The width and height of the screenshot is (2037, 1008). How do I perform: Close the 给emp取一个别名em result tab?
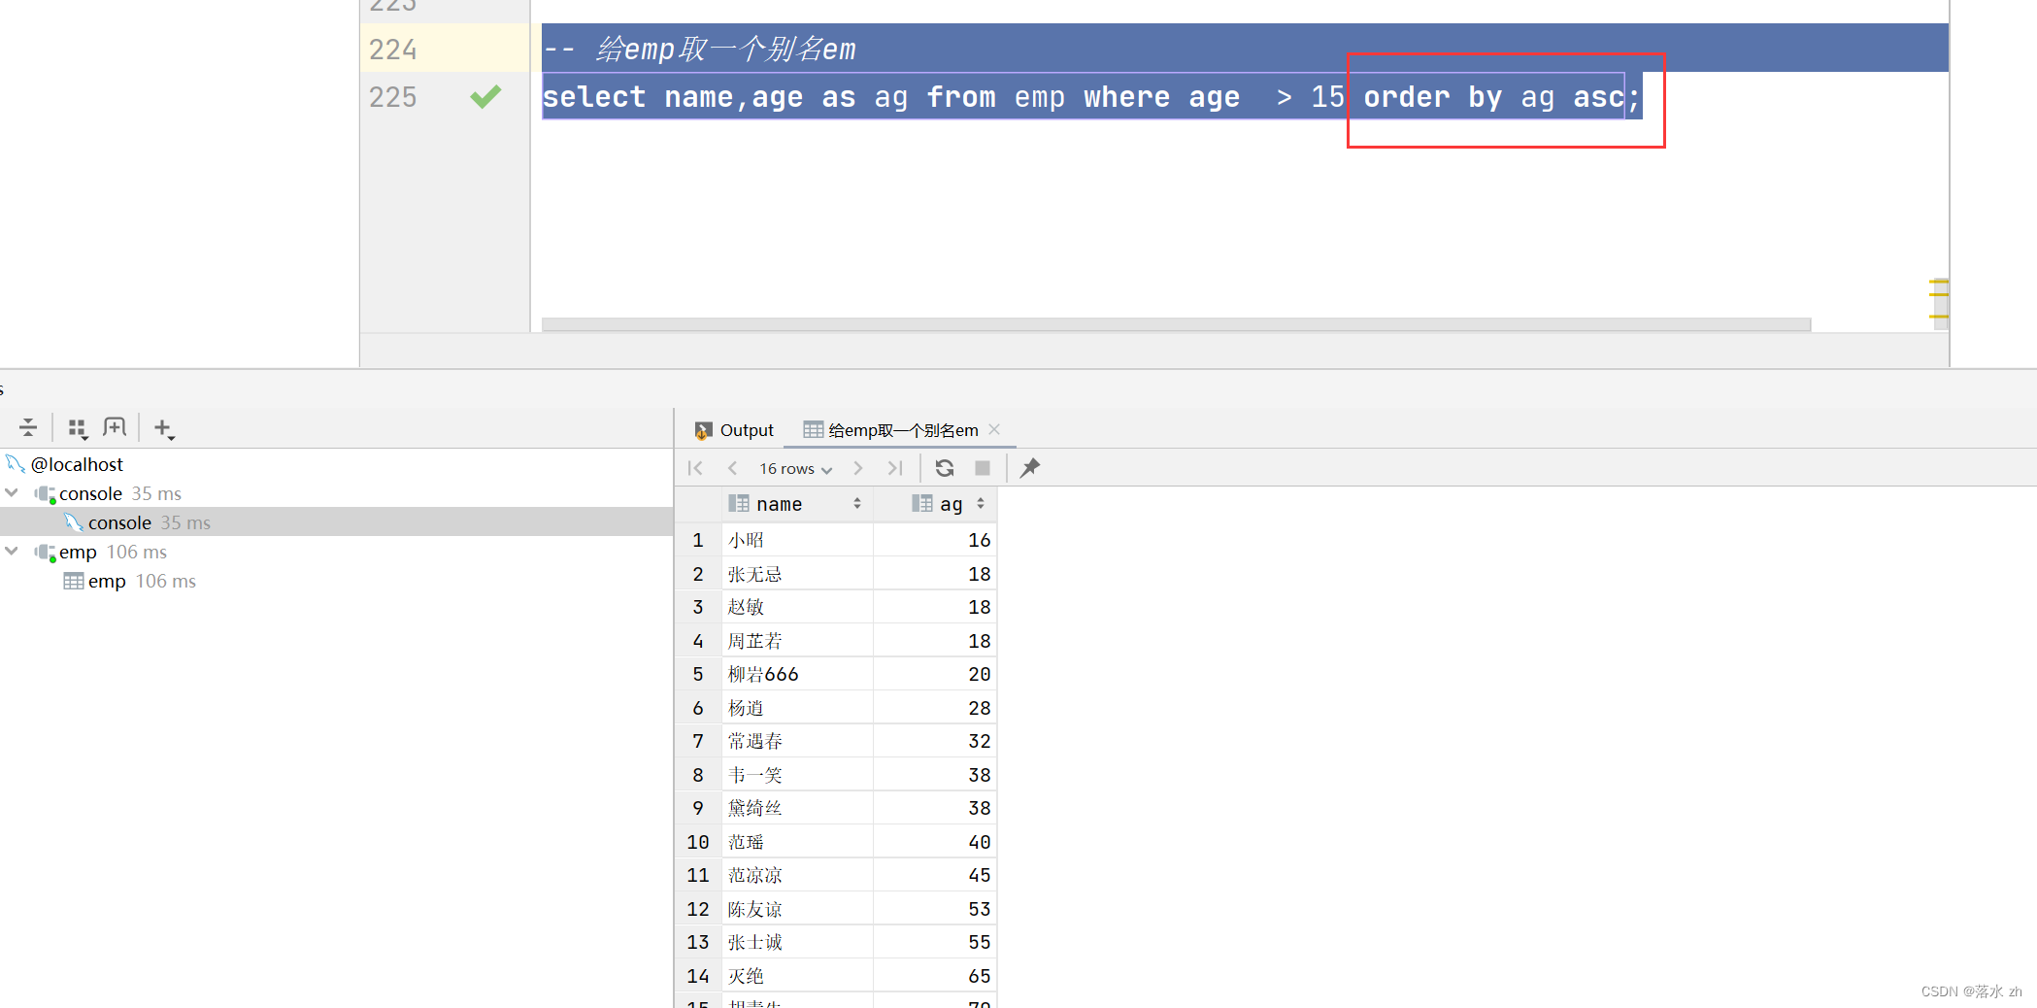click(994, 429)
